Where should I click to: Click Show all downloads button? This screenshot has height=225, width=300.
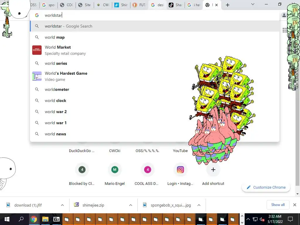pos(278,205)
